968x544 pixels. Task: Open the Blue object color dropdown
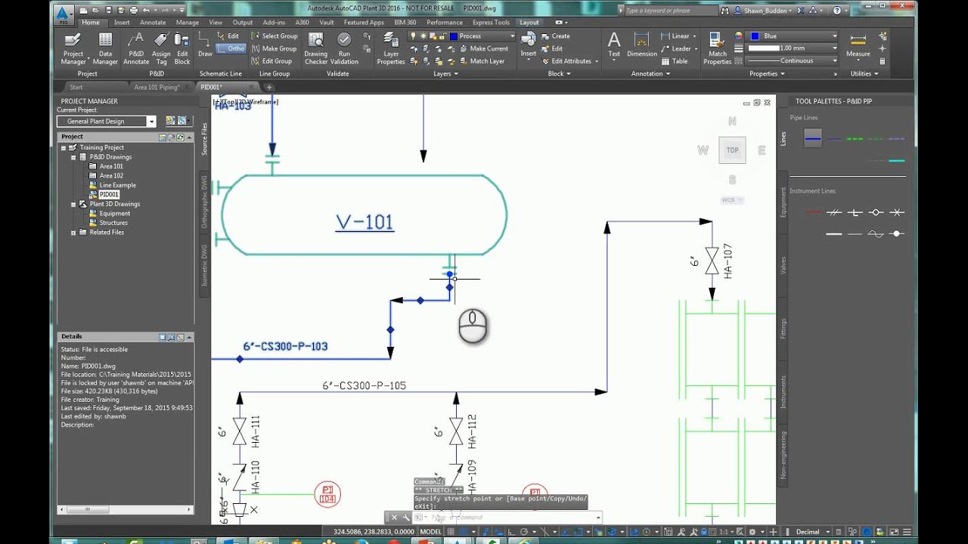point(835,36)
